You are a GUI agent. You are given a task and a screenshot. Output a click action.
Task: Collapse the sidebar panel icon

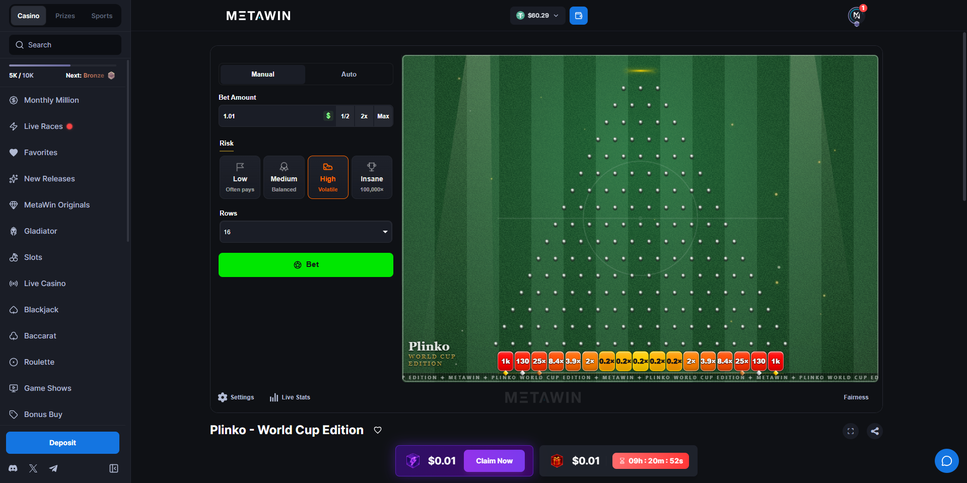tap(114, 468)
